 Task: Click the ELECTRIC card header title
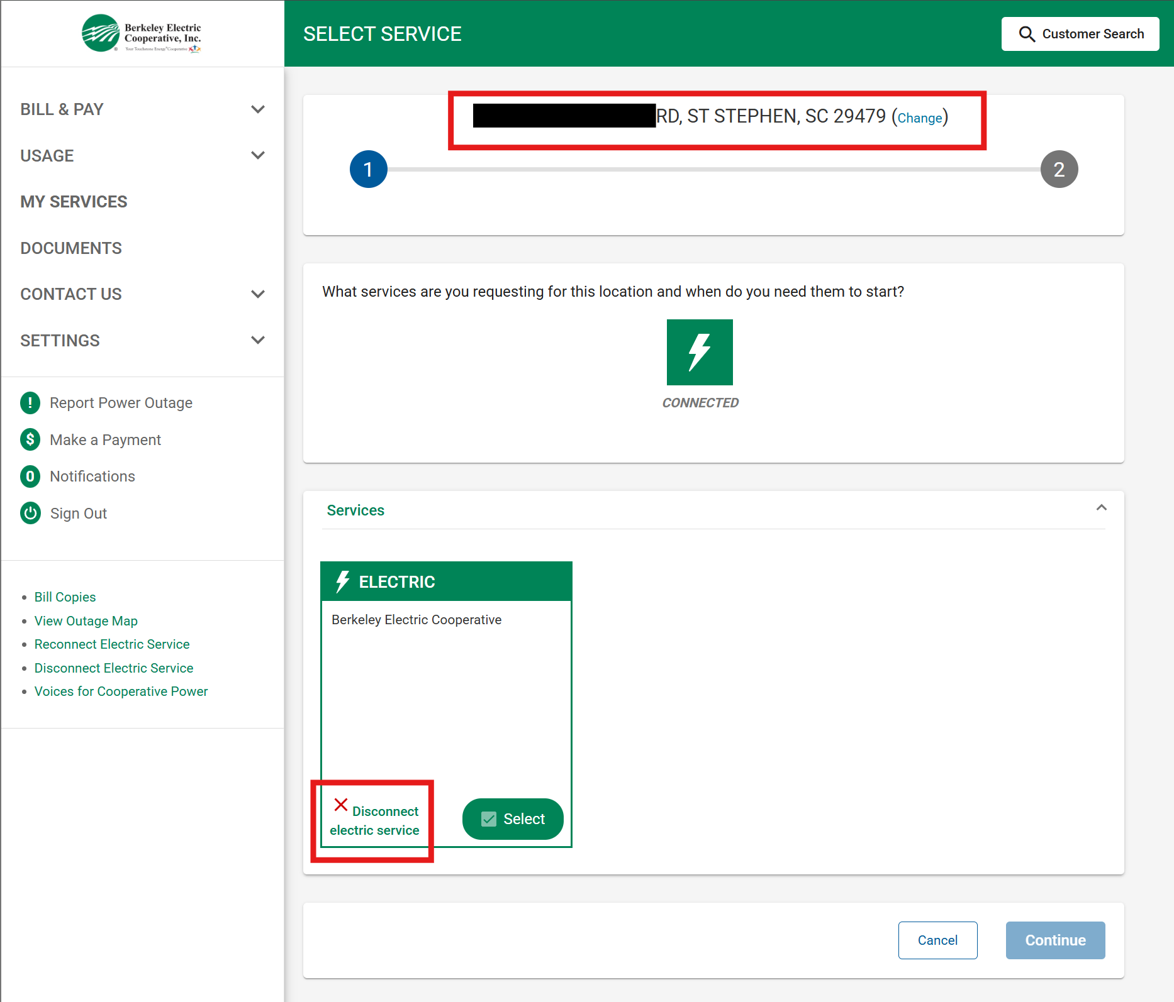pos(397,582)
